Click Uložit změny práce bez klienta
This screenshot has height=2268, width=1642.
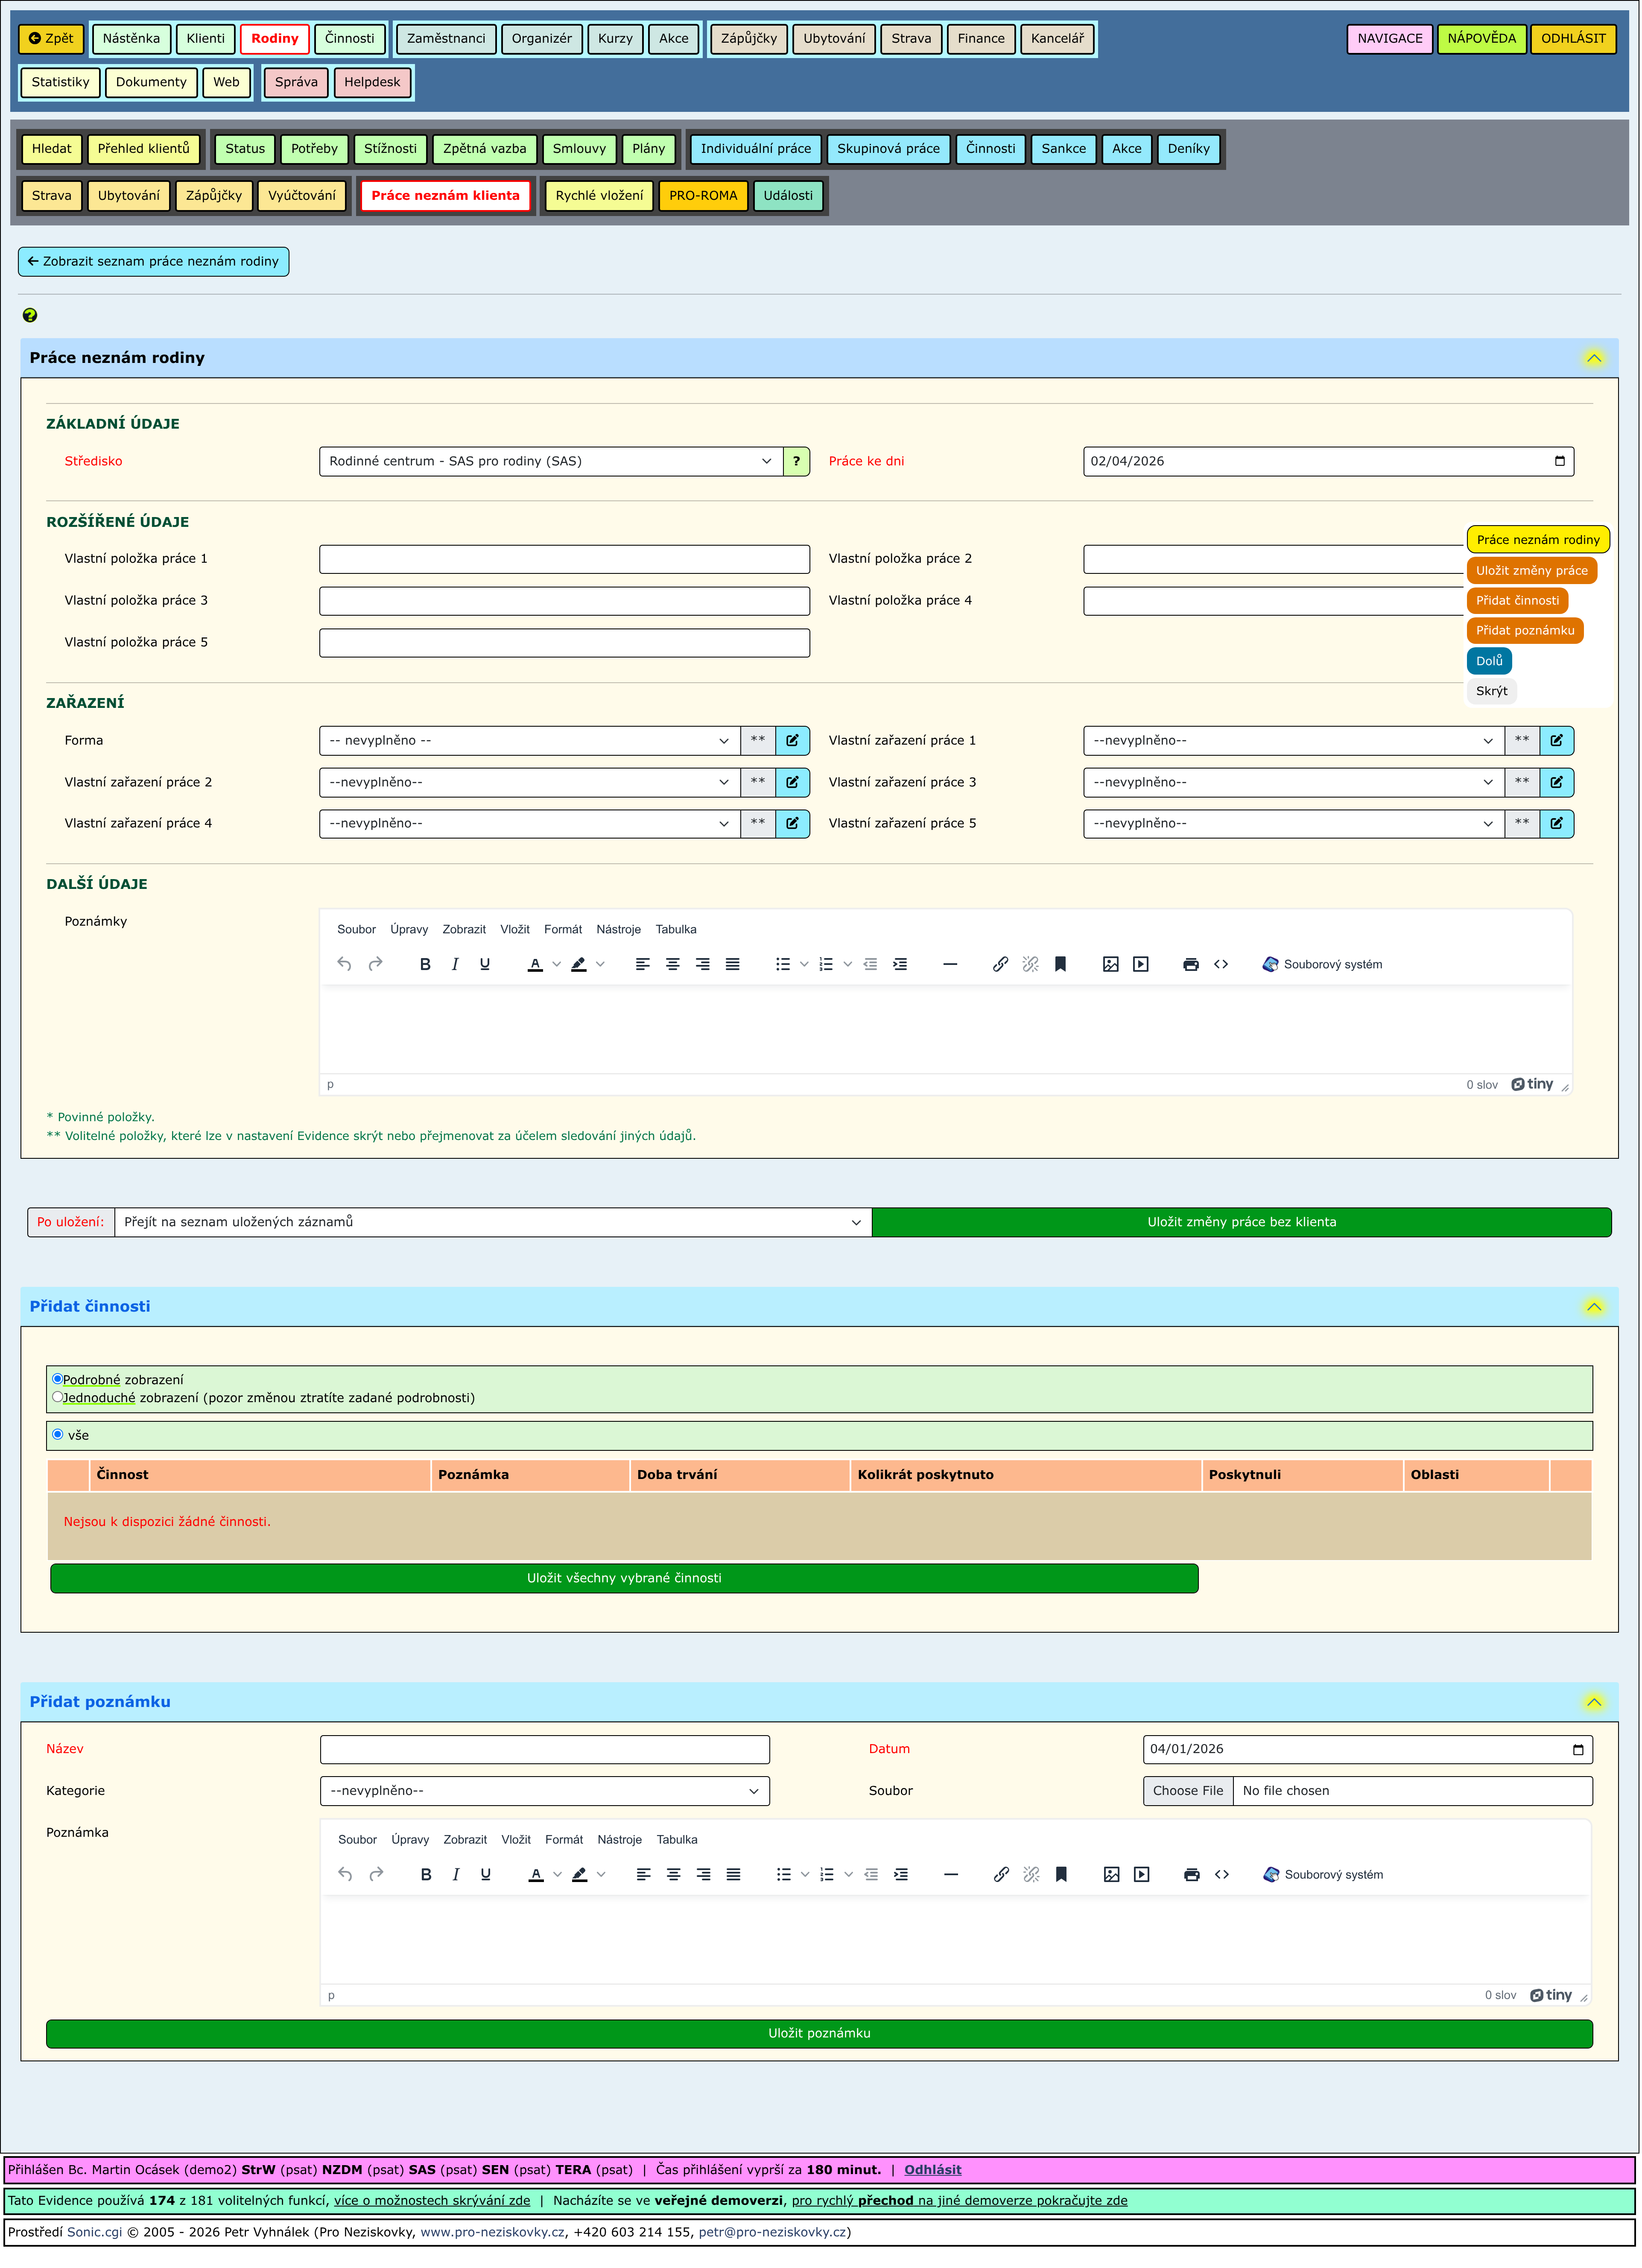click(x=1242, y=1223)
